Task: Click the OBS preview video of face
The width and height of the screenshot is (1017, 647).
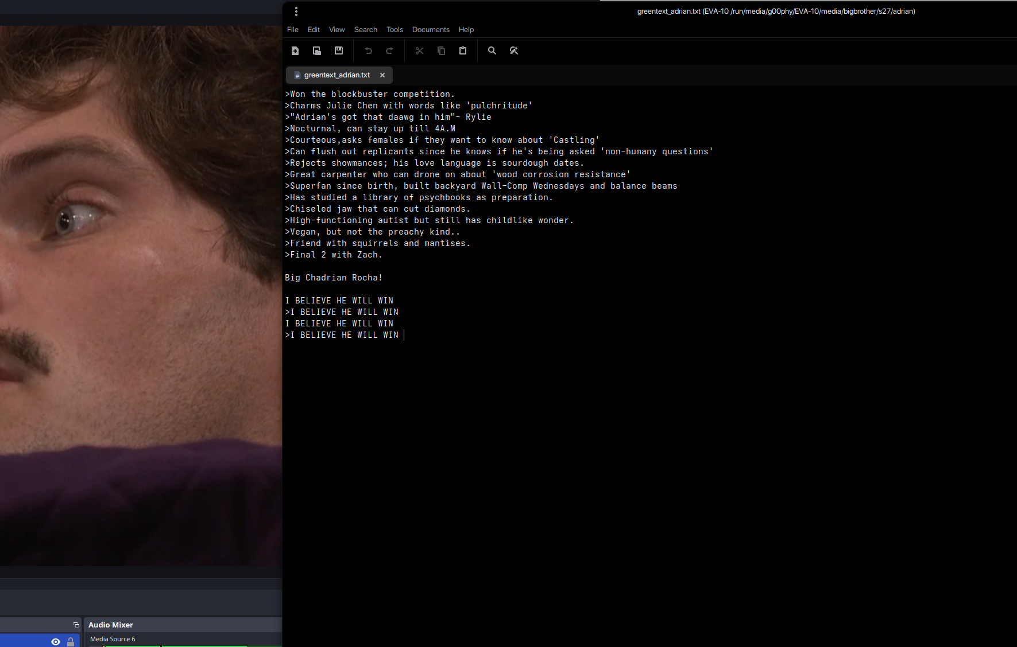Action: (141, 295)
